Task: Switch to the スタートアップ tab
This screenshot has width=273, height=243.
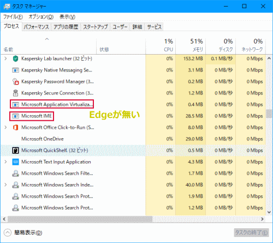Action: (96, 27)
